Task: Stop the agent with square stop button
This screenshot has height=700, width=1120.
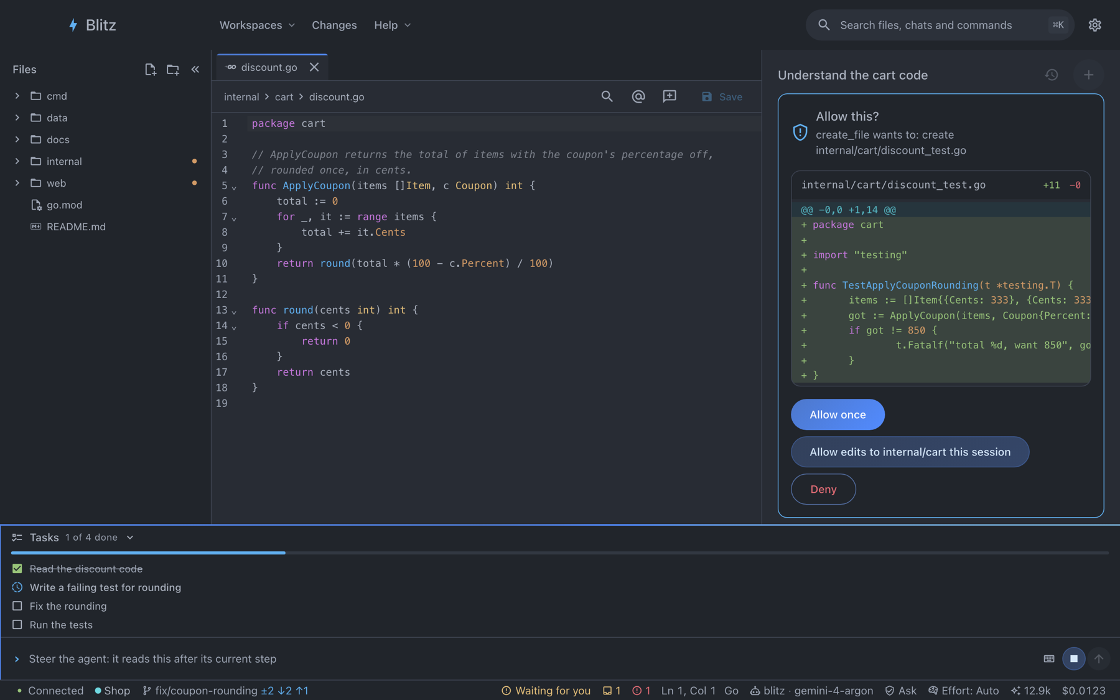Action: coord(1073,658)
